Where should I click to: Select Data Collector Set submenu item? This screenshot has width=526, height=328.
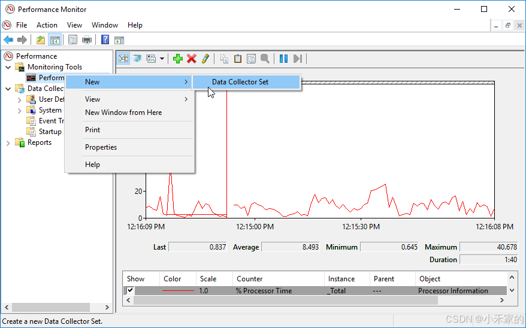[246, 82]
